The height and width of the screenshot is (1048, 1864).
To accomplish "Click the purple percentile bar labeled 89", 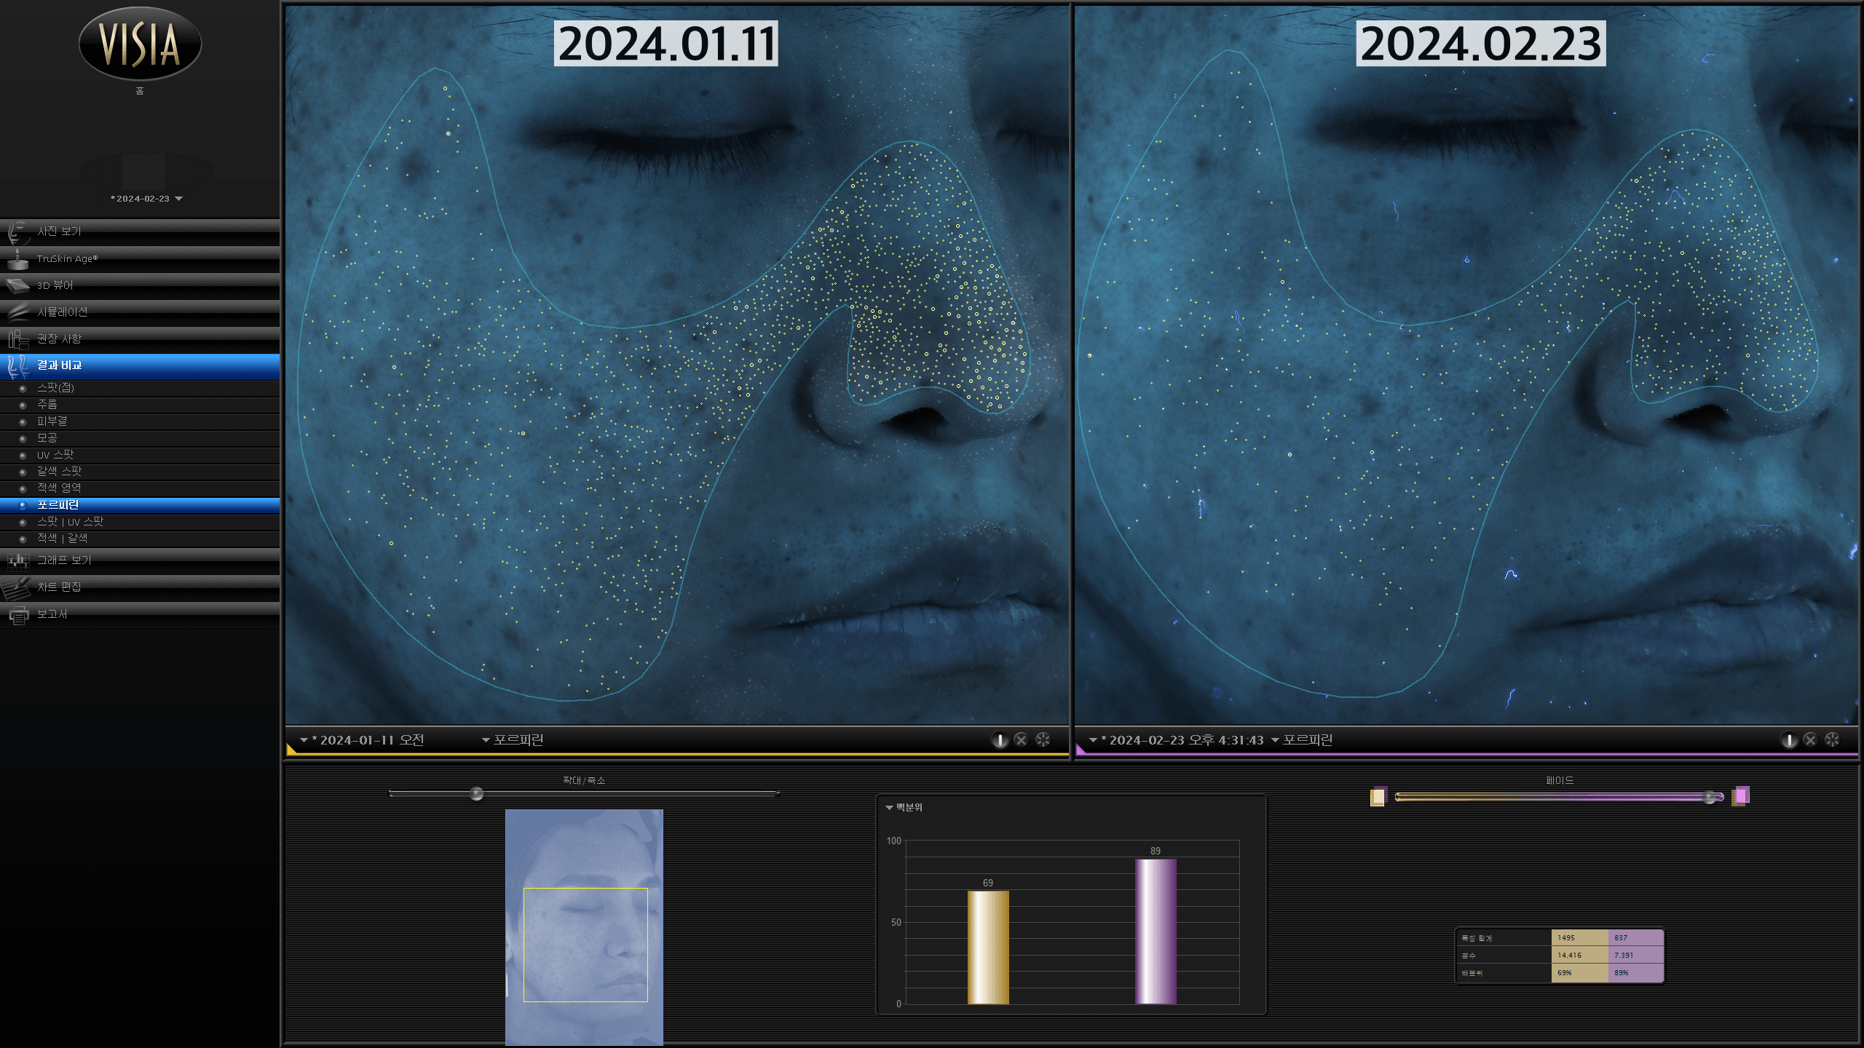I will point(1156,932).
